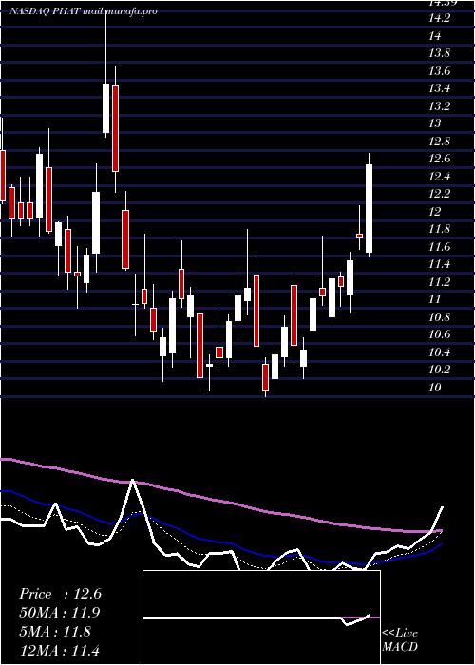
Task: Click the 10.2 price axis label
Action: (x=439, y=370)
